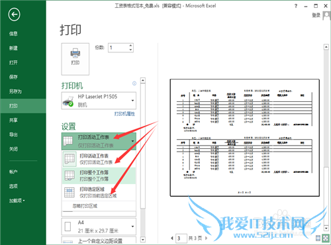Viewport: 331px width, 245px height.
Task: Open printer info circle icon
Action: 134,83
